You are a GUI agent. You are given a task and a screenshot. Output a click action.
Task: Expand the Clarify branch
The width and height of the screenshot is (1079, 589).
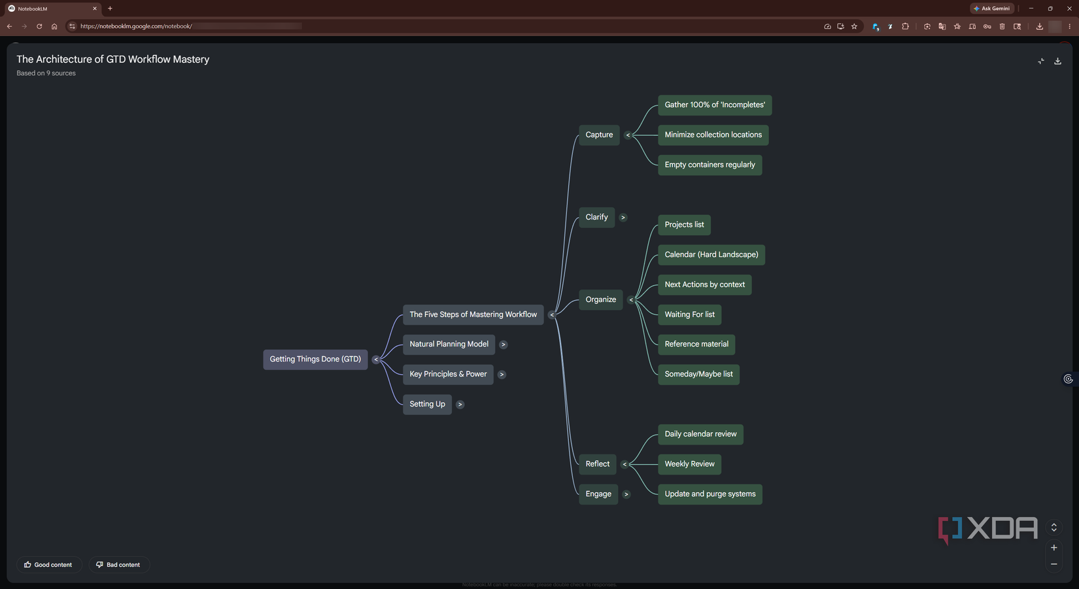point(623,218)
